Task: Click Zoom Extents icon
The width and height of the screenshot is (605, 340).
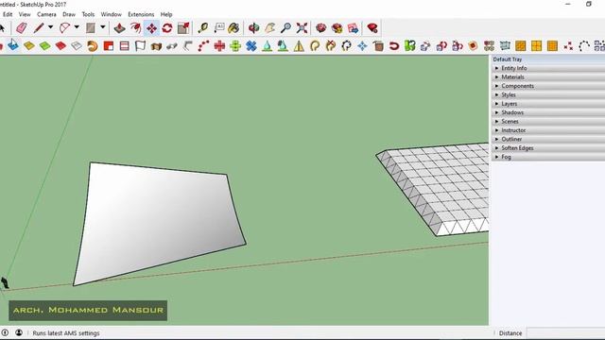Action: pos(302,27)
